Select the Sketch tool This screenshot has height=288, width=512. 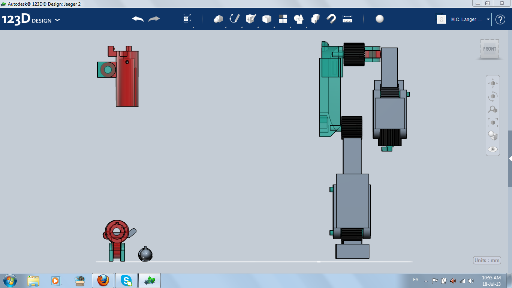[235, 19]
